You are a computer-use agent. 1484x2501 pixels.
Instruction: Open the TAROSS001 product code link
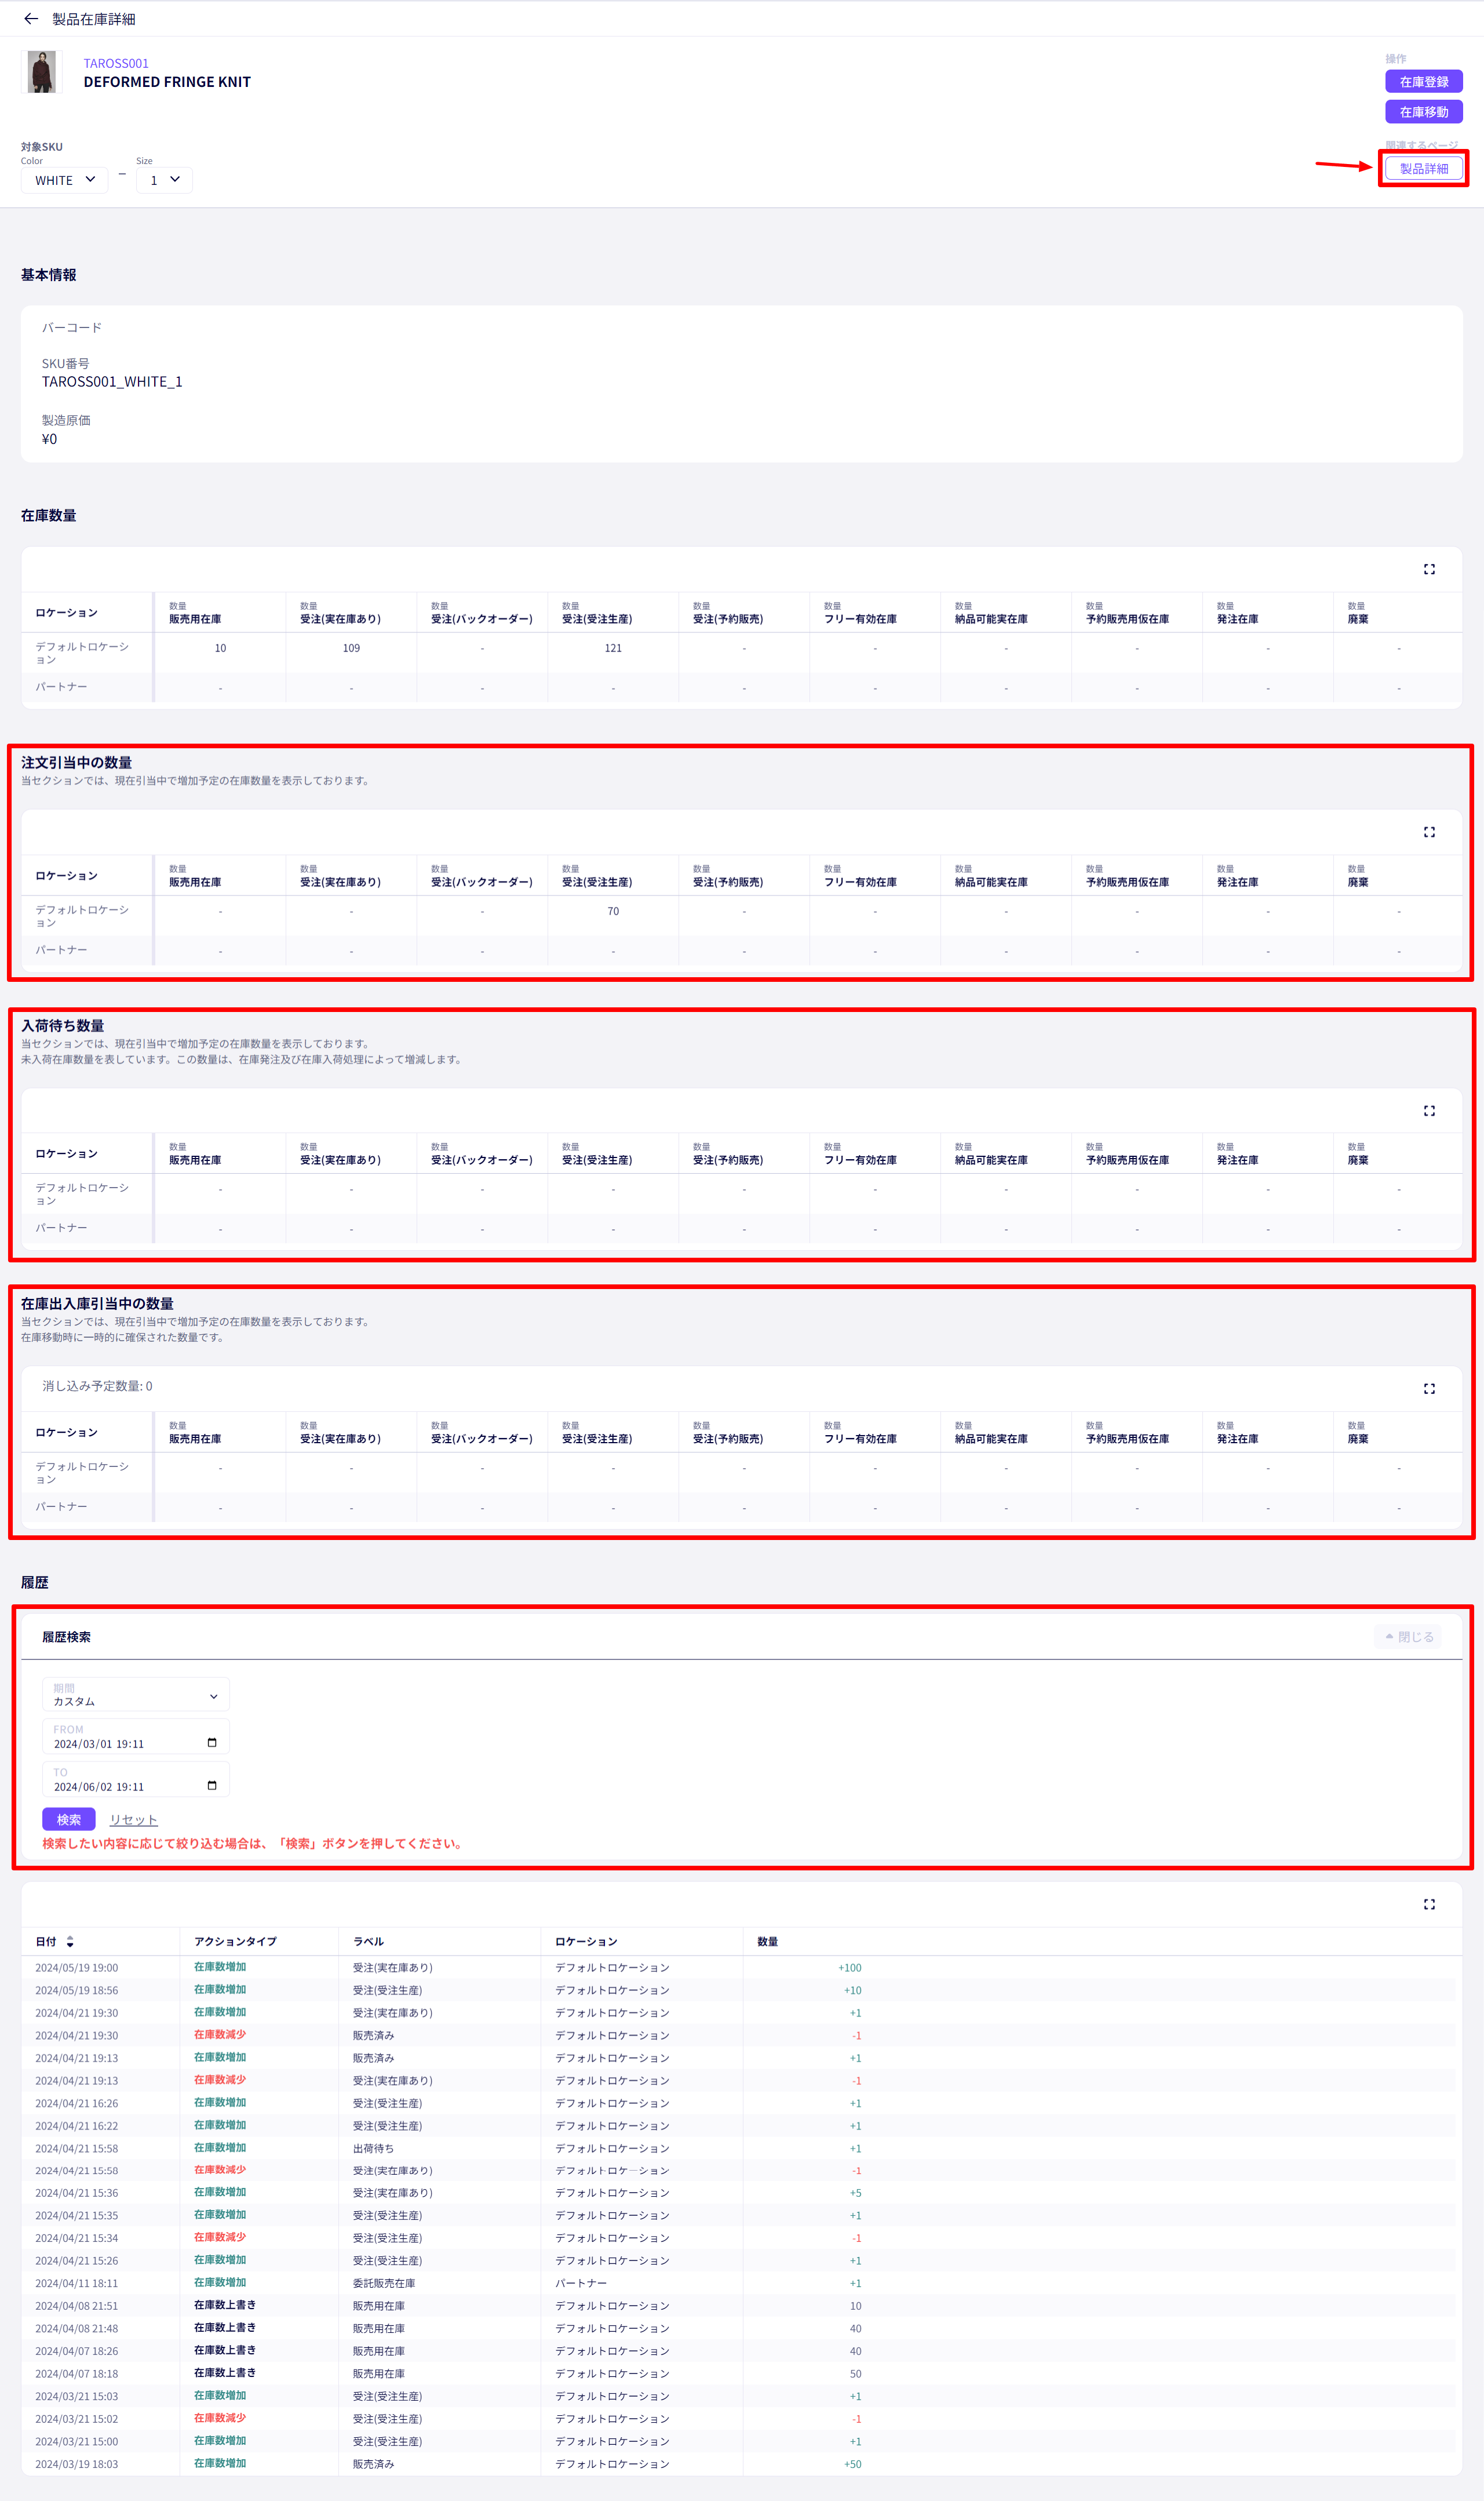tap(116, 63)
